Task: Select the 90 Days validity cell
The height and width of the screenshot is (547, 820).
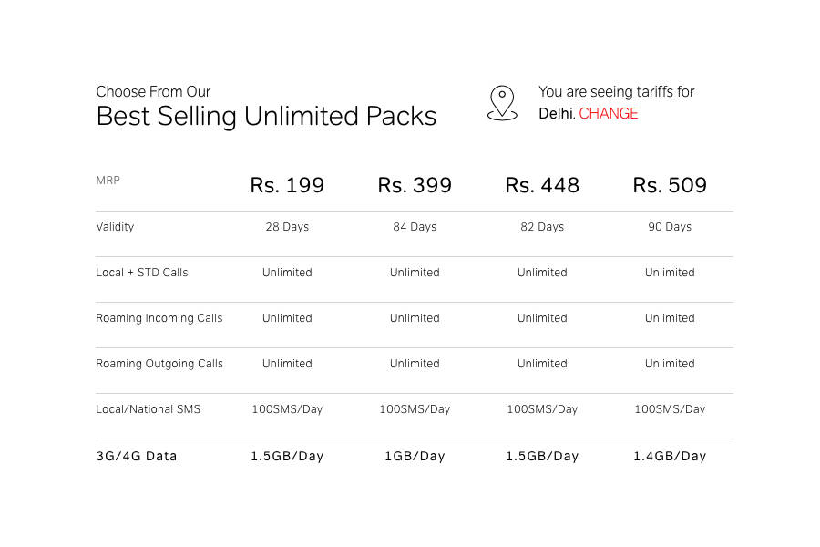Action: (670, 227)
